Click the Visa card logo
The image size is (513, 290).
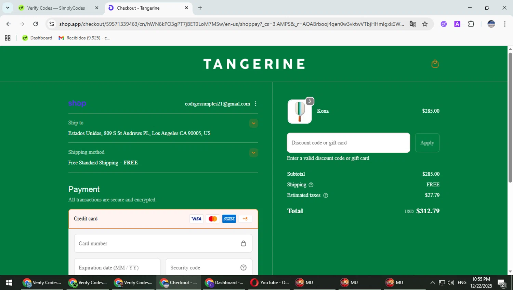click(x=197, y=219)
